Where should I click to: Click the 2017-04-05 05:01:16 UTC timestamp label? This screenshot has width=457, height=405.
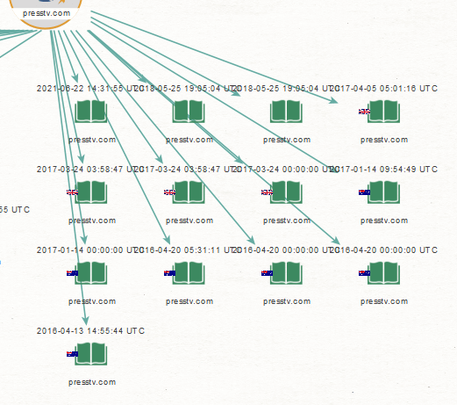[x=383, y=88]
